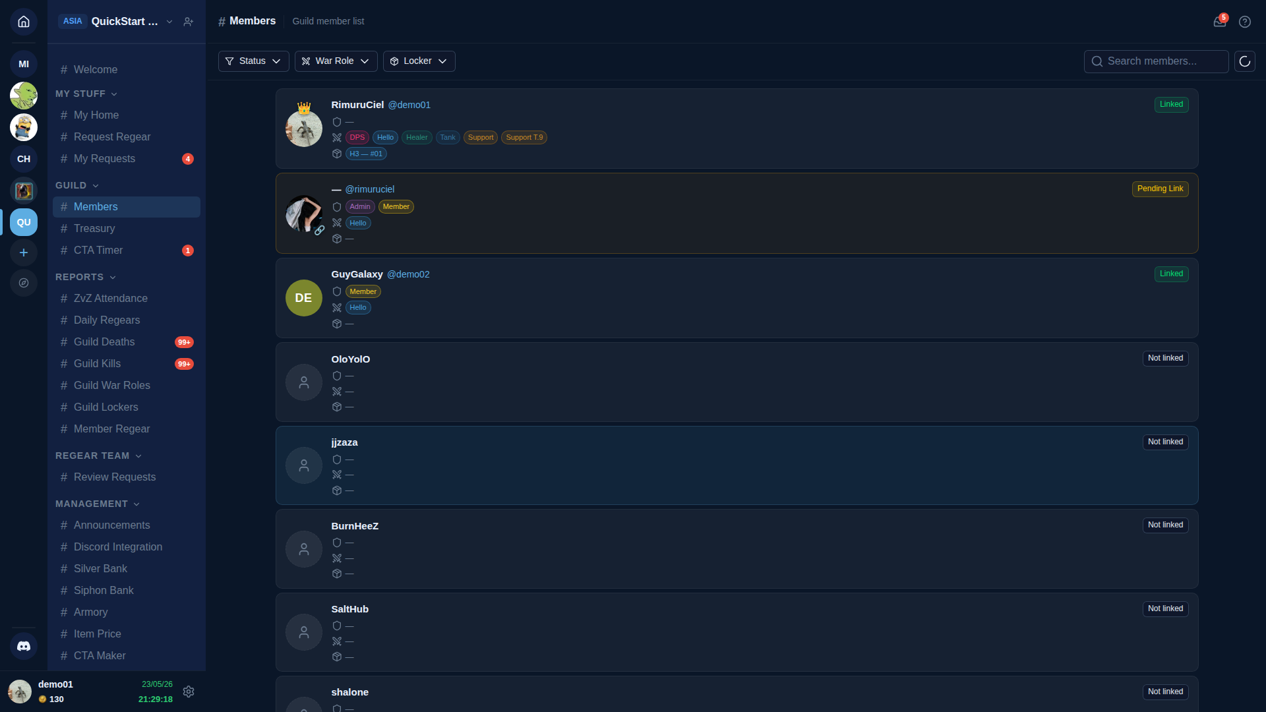This screenshot has width=1266, height=712.
Task: Focus the Search members field
Action: pyautogui.click(x=1156, y=61)
